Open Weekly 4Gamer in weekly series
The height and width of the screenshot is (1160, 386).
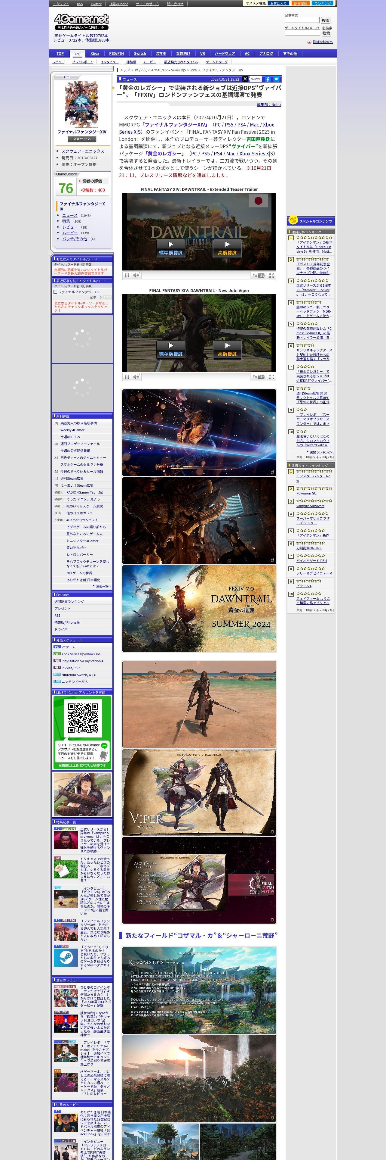point(72,430)
